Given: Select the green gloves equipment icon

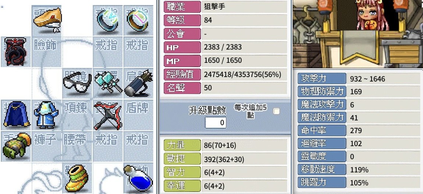Looking at the screenshot, I should point(16,146).
